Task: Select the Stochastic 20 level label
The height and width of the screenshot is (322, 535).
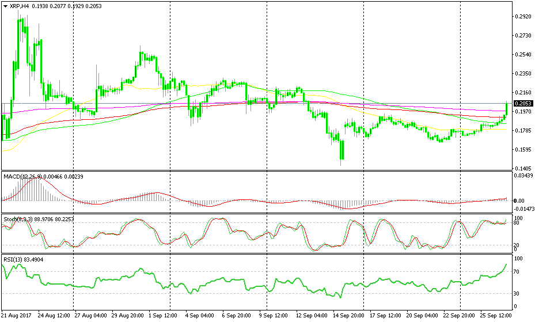Action: point(517,245)
